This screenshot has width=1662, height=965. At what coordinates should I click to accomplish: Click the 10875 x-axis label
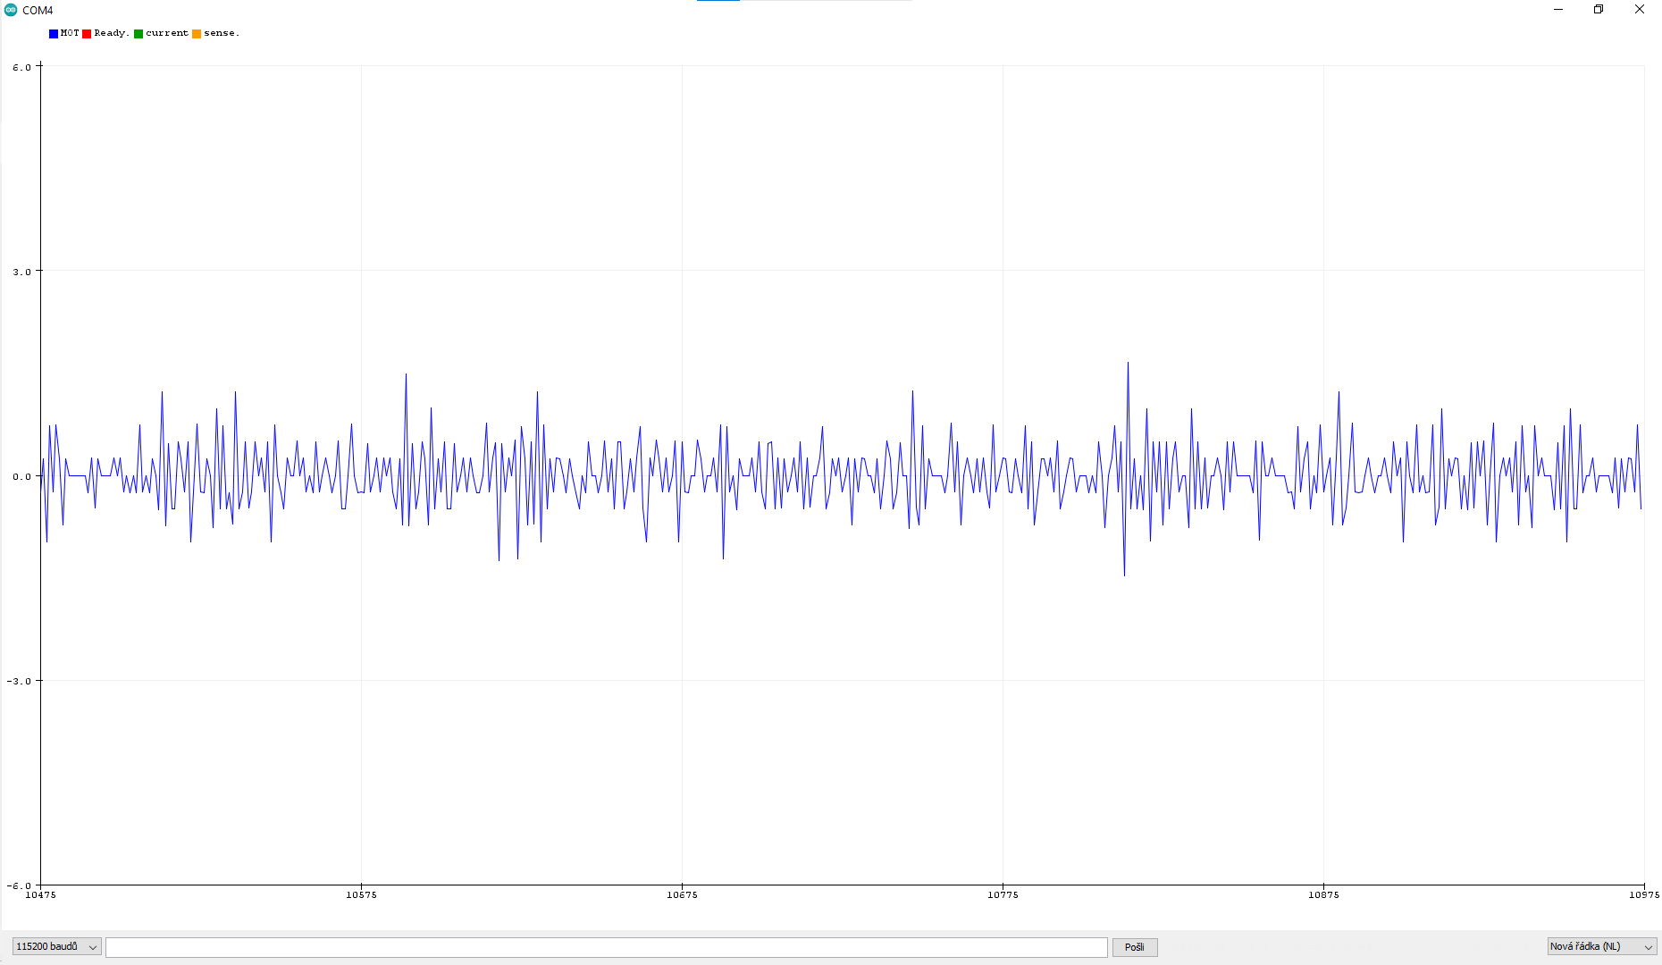pos(1323,894)
